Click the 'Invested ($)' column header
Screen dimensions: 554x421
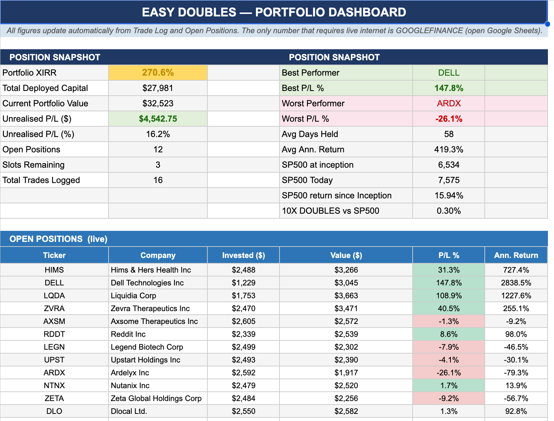click(243, 255)
